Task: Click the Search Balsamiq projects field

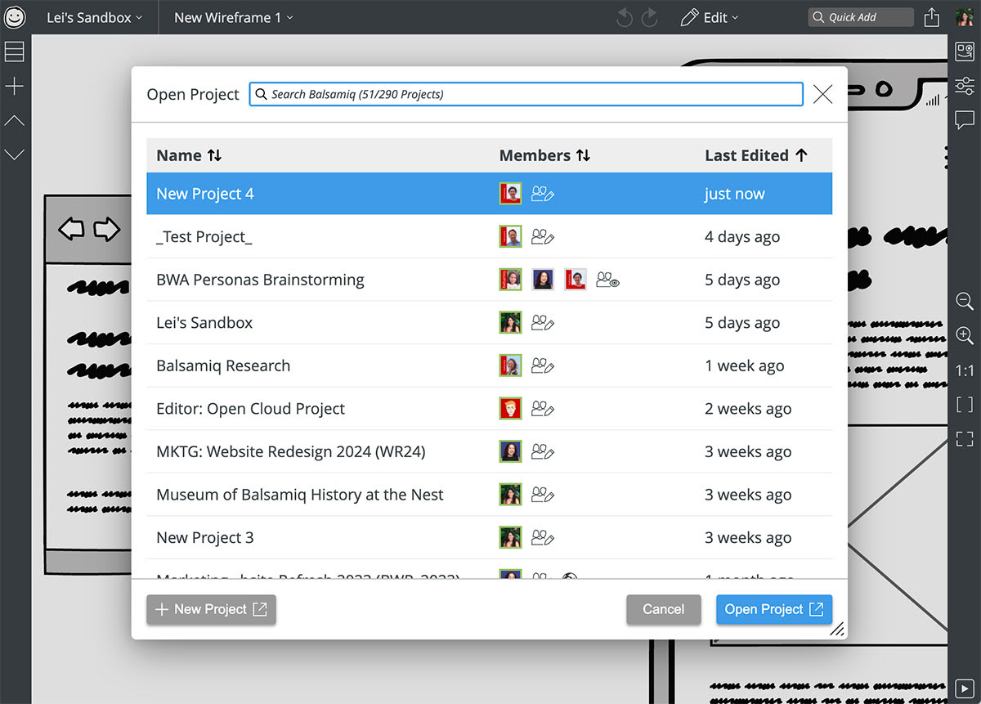Action: (526, 94)
